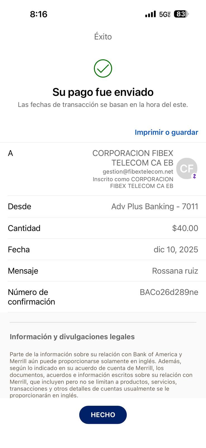Tap the CF recipient avatar
The image size is (206, 448).
[186, 168]
